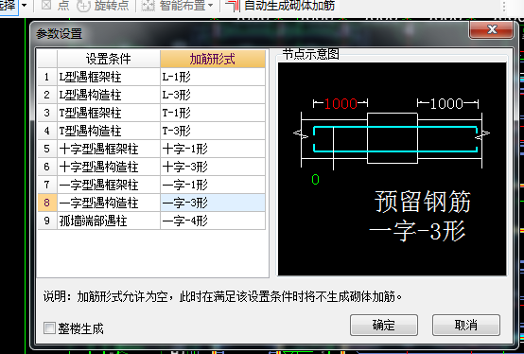The height and width of the screenshot is (354, 524).
Task: Select row 一字型遇框架柱
Action: point(109,185)
